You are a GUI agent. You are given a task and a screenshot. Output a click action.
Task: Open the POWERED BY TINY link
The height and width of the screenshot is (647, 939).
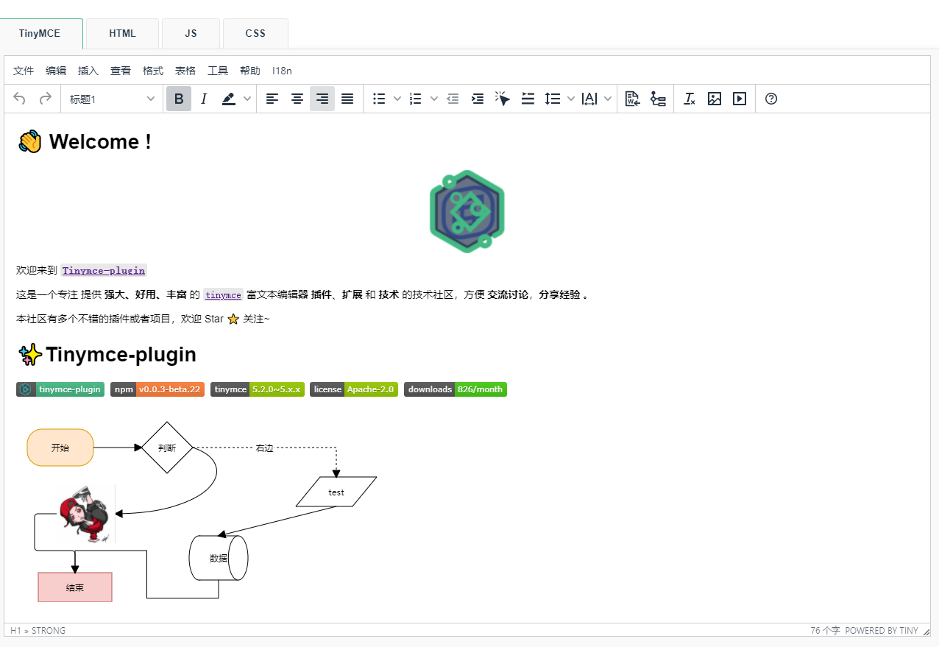click(882, 631)
